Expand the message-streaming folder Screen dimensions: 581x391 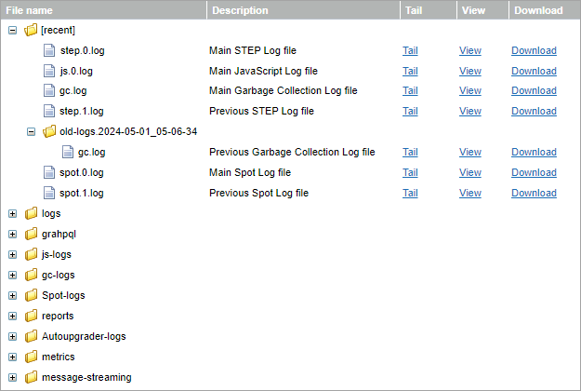tap(12, 377)
